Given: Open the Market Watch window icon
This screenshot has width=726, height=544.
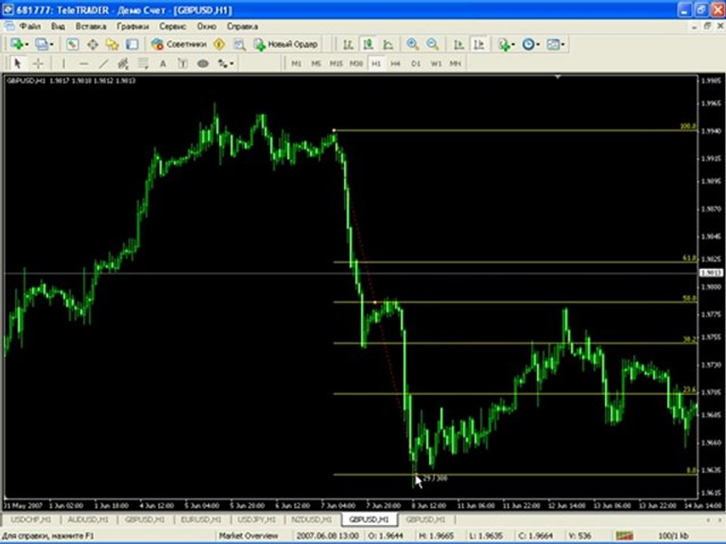Looking at the screenshot, I should point(72,45).
